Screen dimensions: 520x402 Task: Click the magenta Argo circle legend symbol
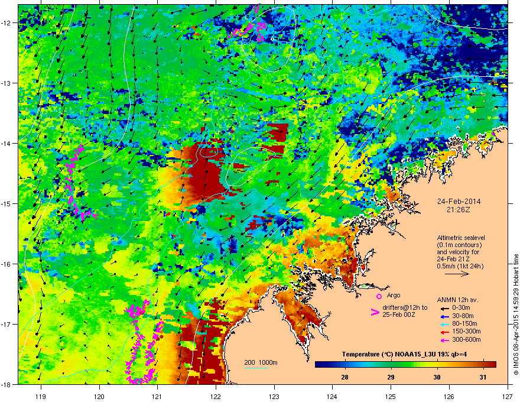tap(379, 296)
